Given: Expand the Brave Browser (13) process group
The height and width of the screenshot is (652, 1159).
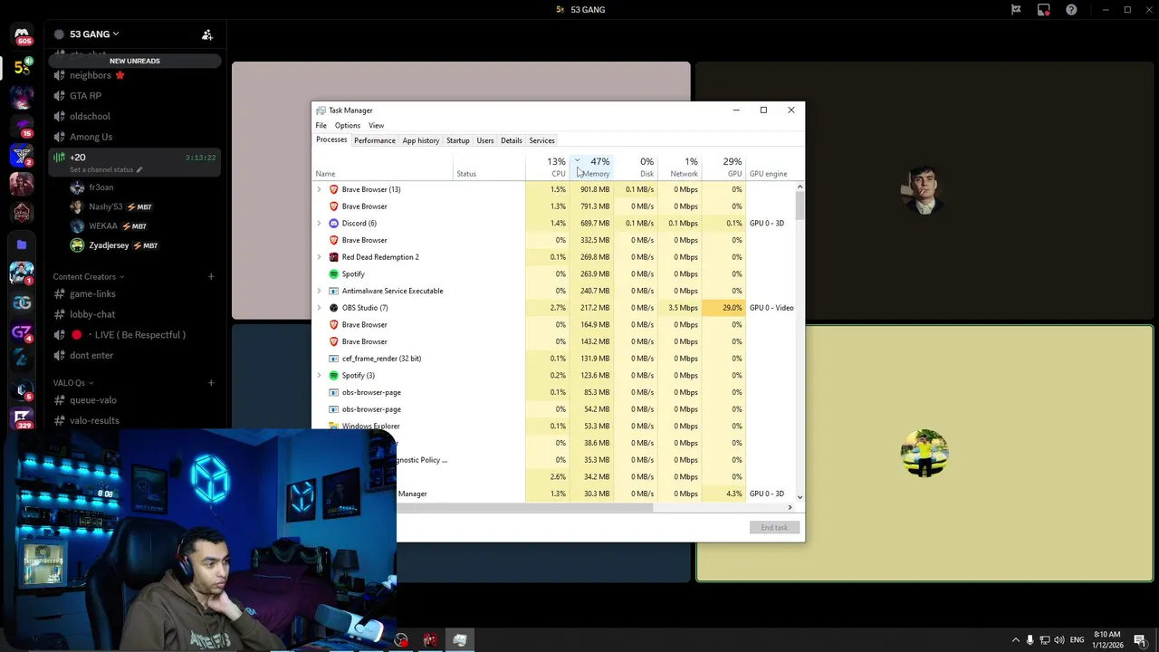Looking at the screenshot, I should [x=319, y=189].
